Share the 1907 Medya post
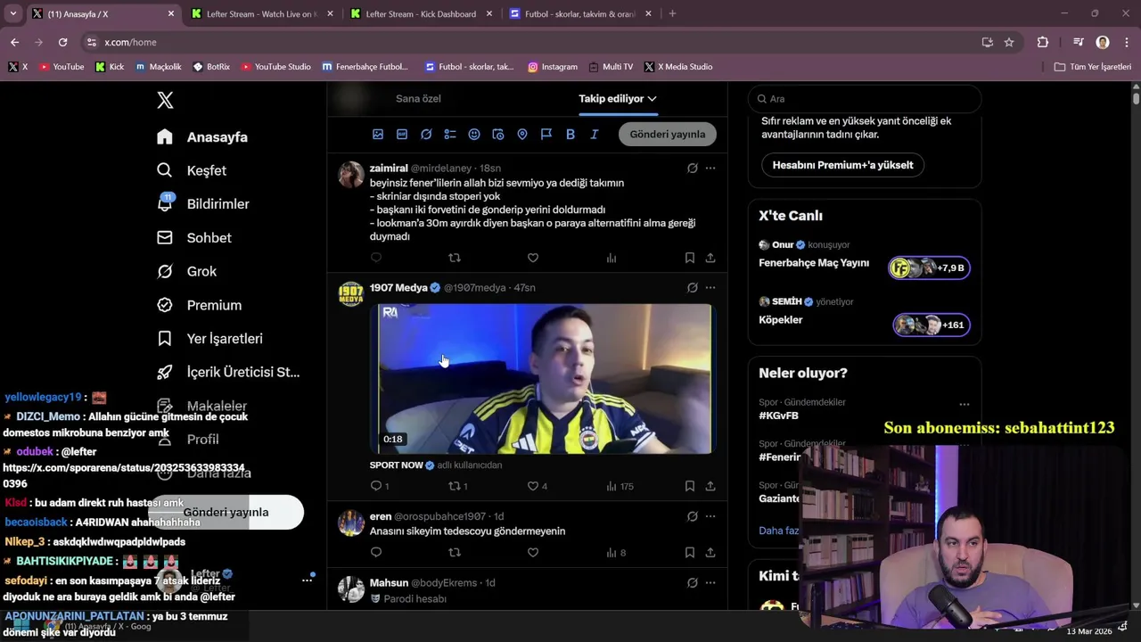This screenshot has height=642, width=1141. pyautogui.click(x=710, y=486)
